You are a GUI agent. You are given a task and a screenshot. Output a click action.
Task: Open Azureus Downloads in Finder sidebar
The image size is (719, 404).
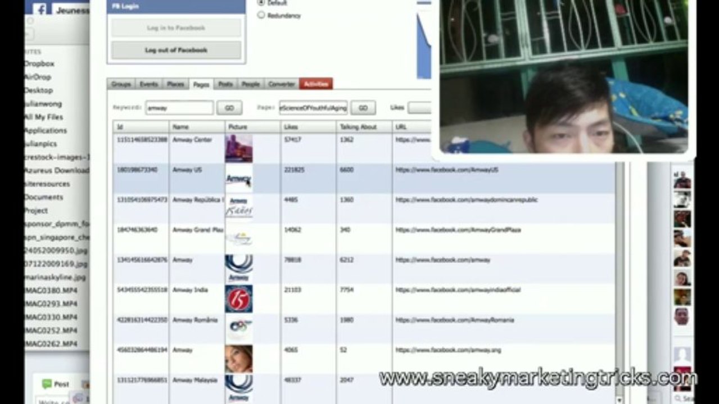tap(56, 170)
